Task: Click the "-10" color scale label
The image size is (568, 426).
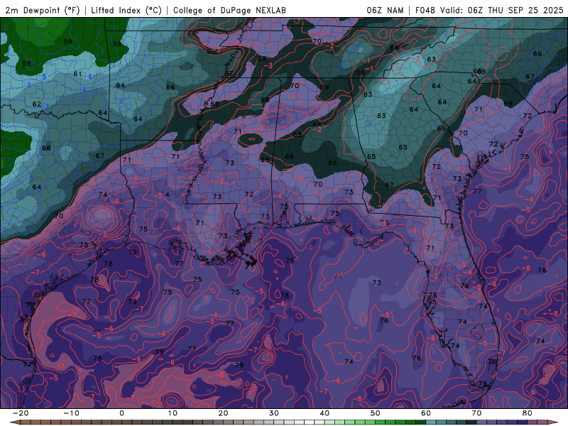Action: 71,413
